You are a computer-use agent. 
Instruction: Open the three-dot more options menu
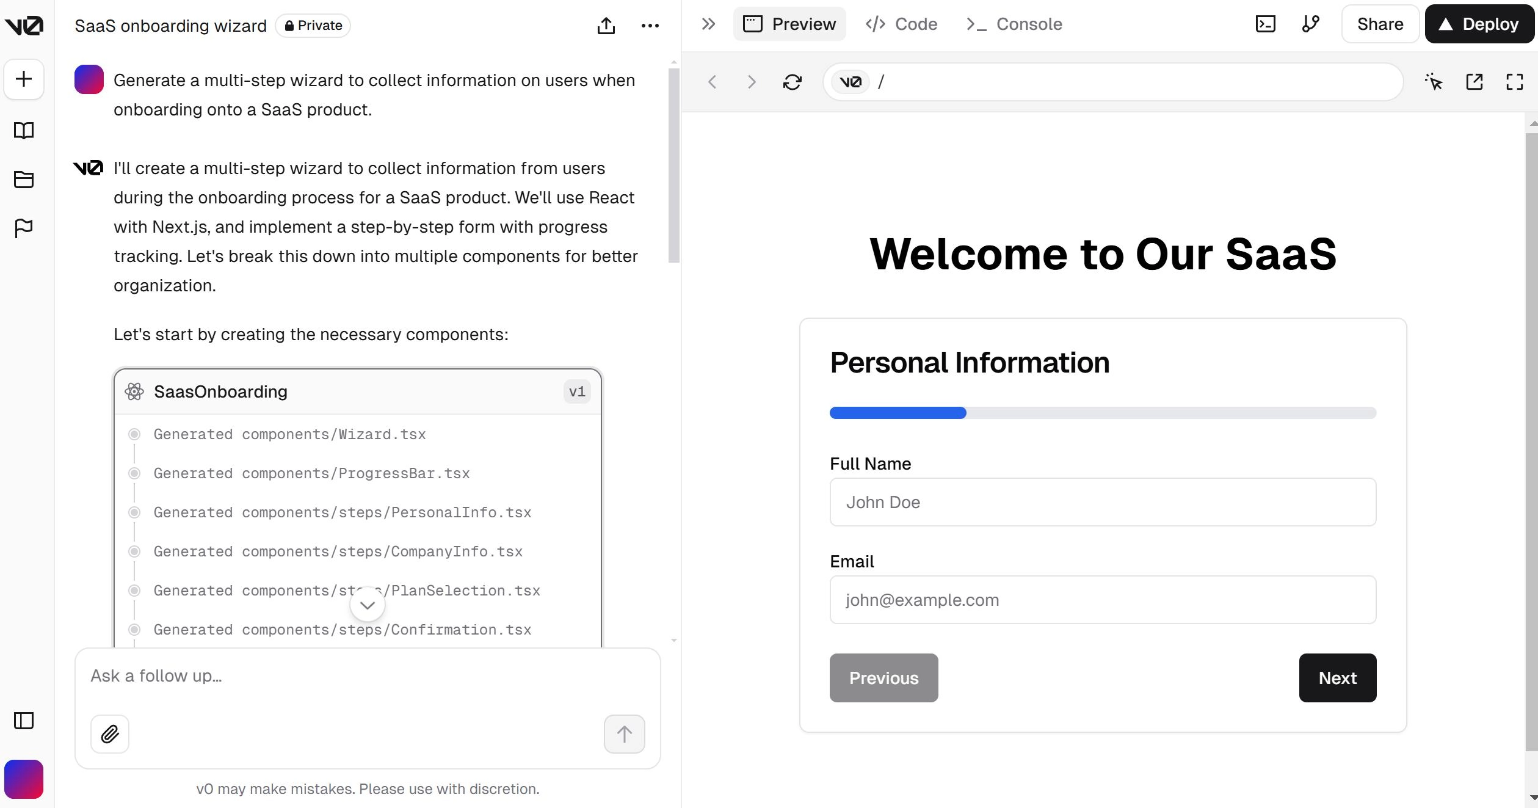click(x=650, y=26)
